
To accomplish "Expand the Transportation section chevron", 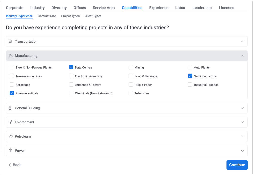I will tap(242, 42).
